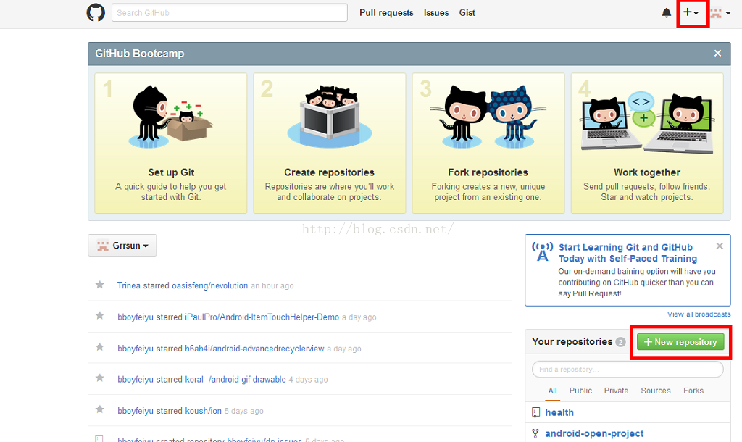Image resolution: width=742 pixels, height=442 pixels.
Task: Select the All repositories tab
Action: click(x=552, y=391)
